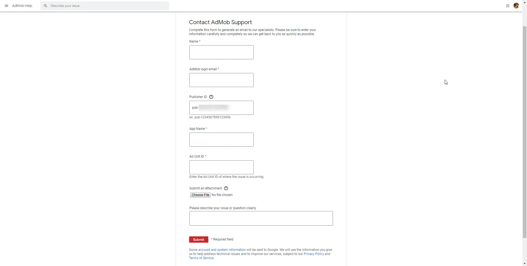Submit the AdMob support form
527x266 pixels.
coord(198,240)
